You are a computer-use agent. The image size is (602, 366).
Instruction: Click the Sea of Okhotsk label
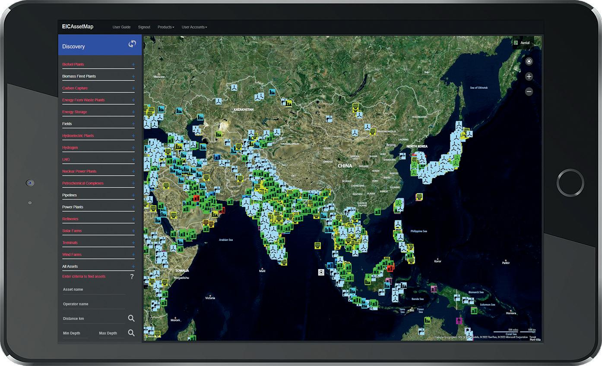478,88
